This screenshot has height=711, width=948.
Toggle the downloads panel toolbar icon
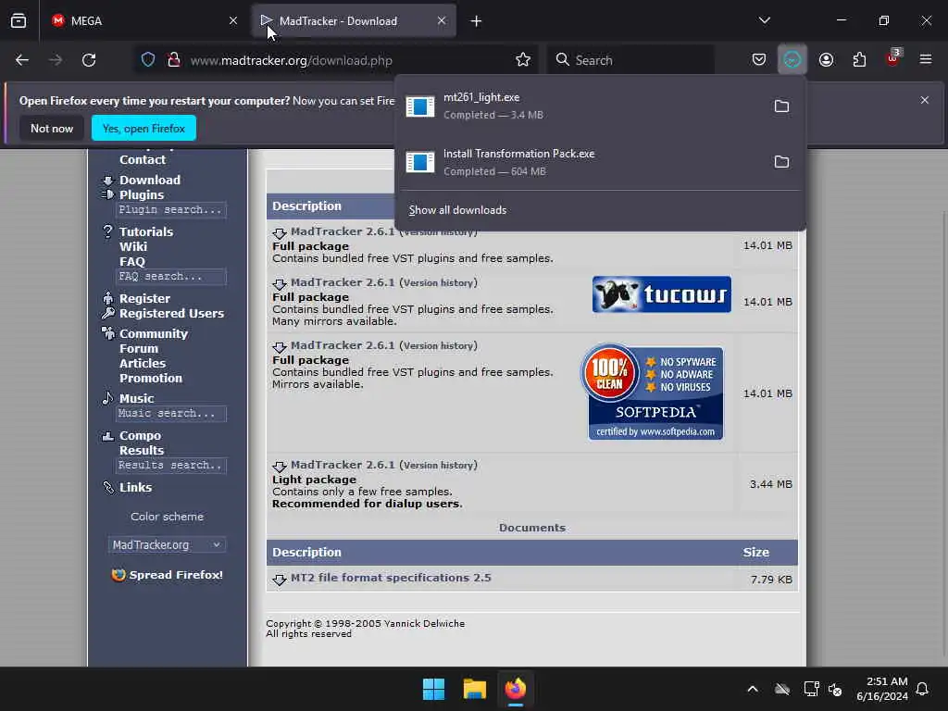coord(792,60)
